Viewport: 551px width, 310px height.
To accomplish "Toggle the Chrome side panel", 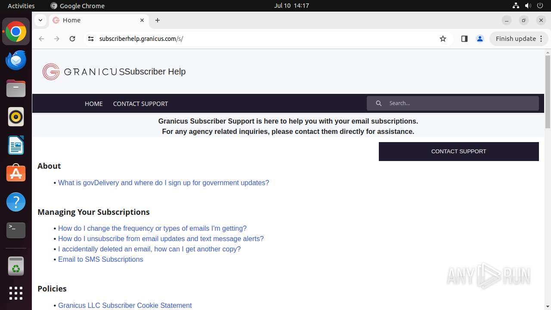I will click(464, 39).
